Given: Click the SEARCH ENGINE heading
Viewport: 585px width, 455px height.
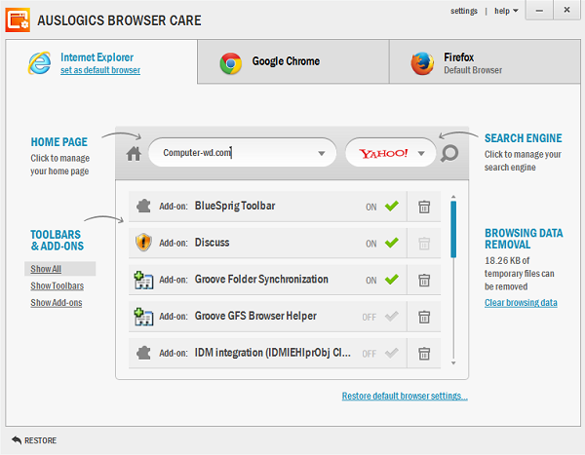Looking at the screenshot, I should pyautogui.click(x=523, y=138).
